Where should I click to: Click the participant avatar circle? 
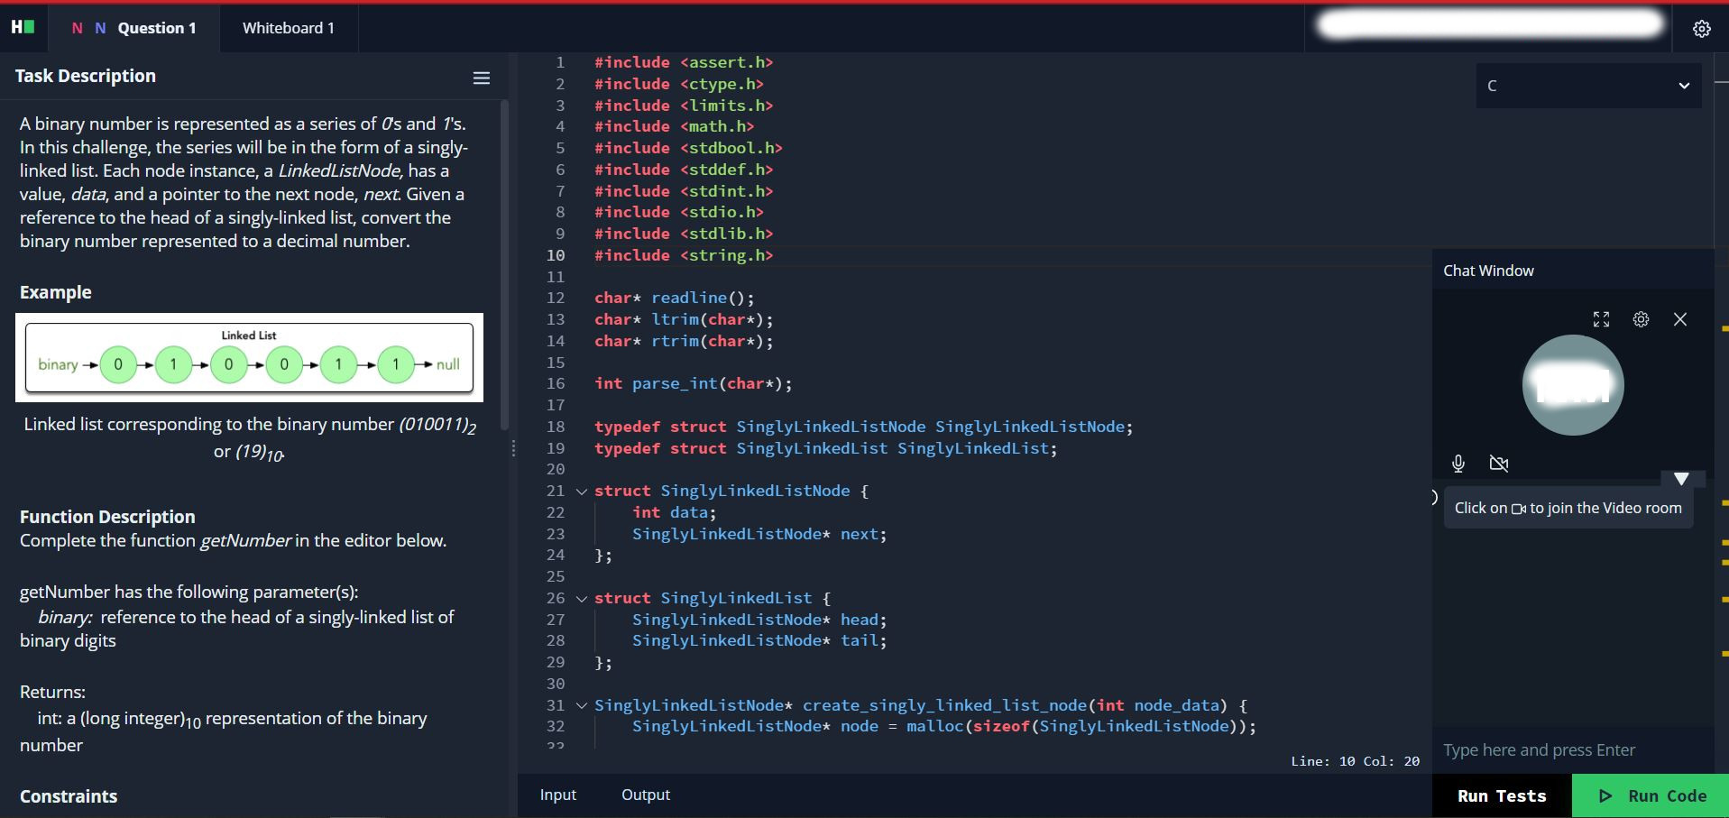[x=1573, y=385]
